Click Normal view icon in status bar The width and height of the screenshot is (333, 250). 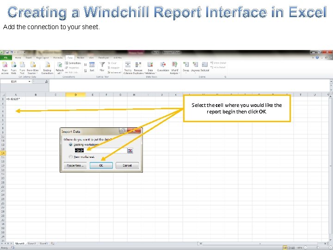(x=284, y=248)
